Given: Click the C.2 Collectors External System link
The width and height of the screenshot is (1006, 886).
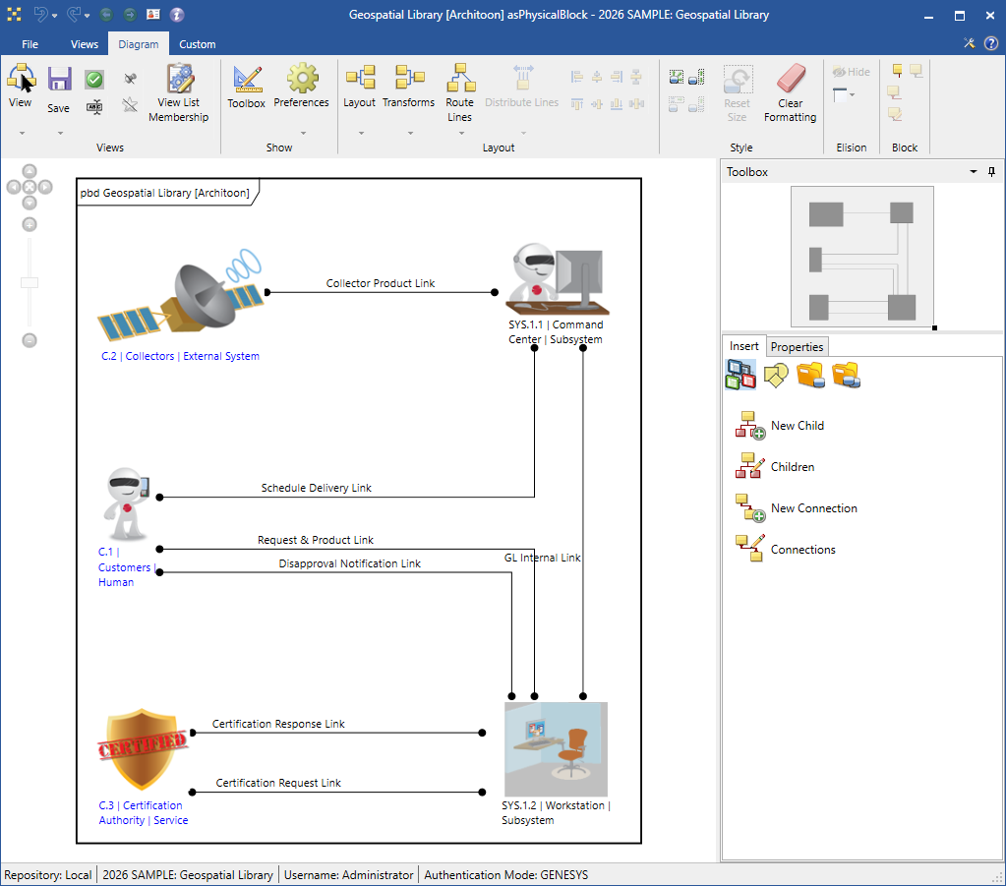Looking at the screenshot, I should click(x=180, y=356).
